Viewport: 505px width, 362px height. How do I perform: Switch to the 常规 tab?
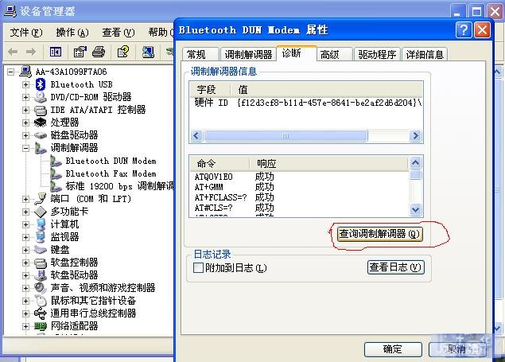coord(200,54)
